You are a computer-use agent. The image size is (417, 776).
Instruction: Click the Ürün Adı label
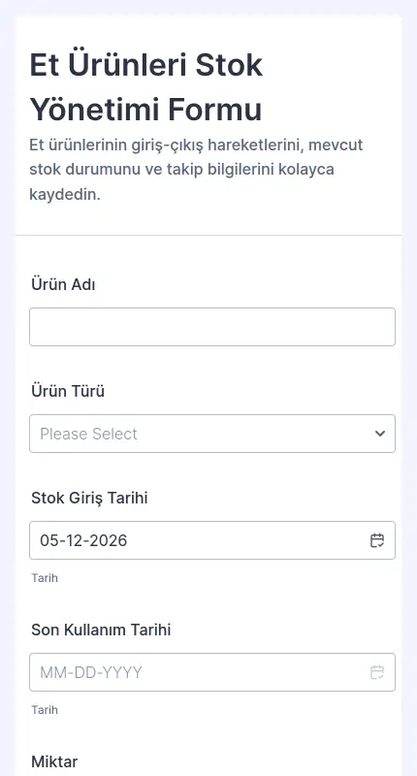click(63, 285)
